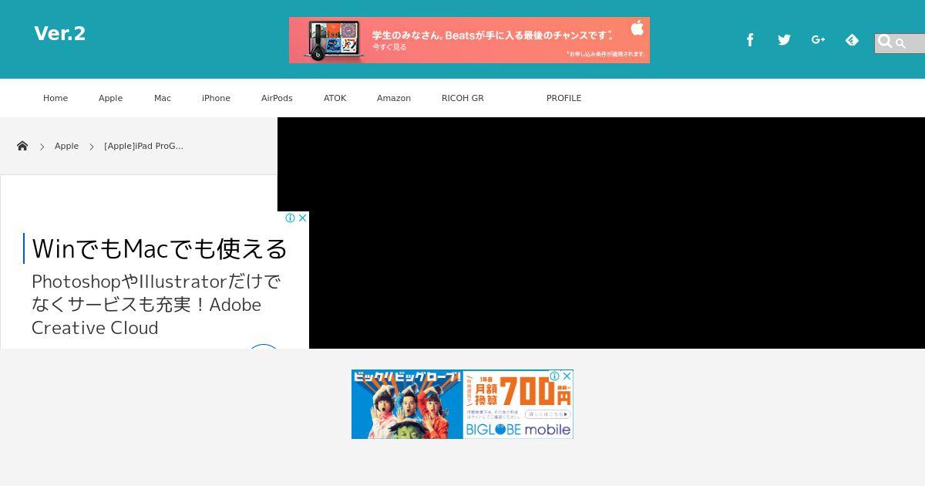Close the Adobe Creative Cloud ad
This screenshot has width=925, height=486.
pos(303,218)
